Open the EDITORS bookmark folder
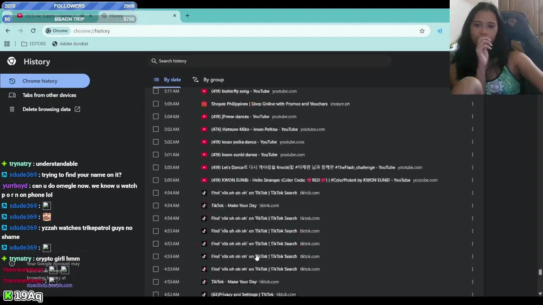 point(34,44)
